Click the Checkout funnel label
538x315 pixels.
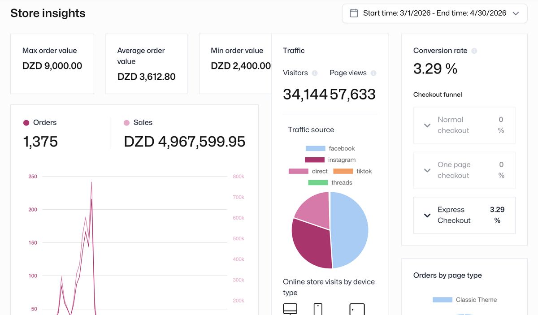pos(438,95)
